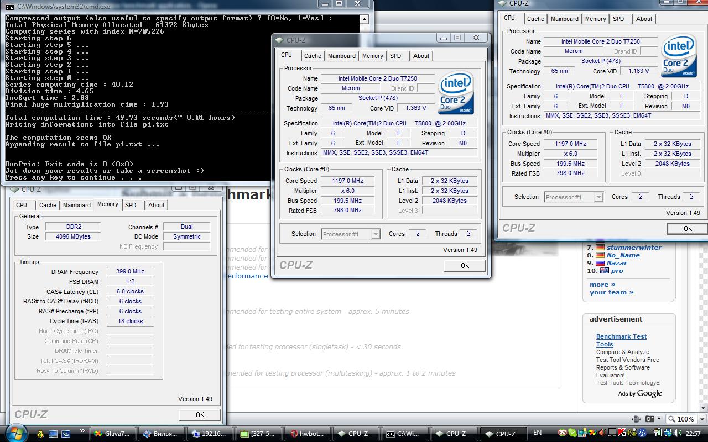Open the No_Name ranking link

pos(623,255)
